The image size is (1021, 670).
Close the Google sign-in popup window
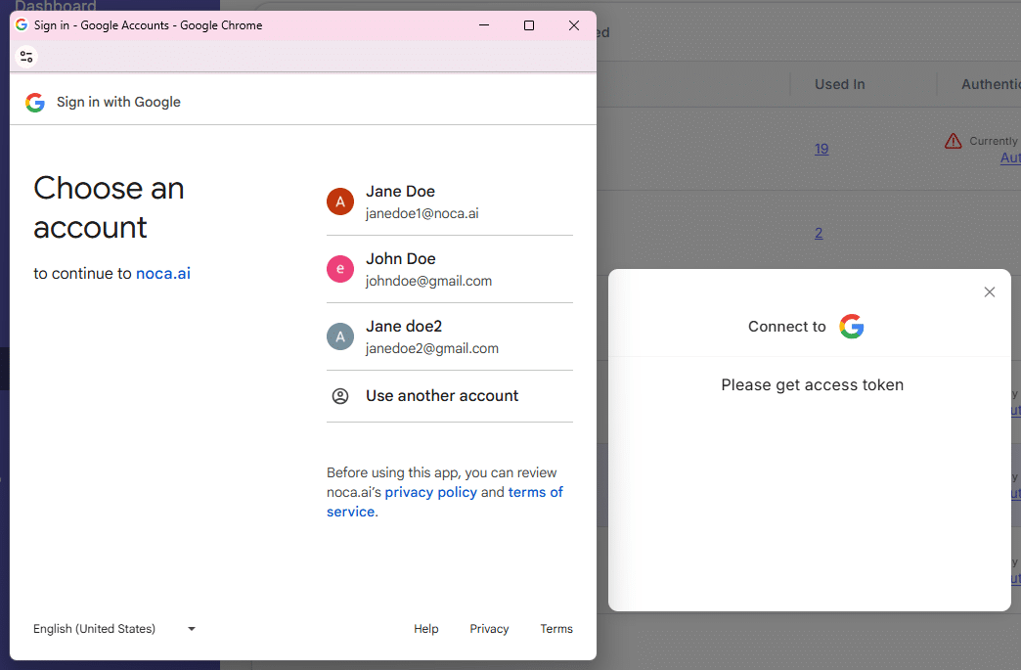pyautogui.click(x=574, y=25)
